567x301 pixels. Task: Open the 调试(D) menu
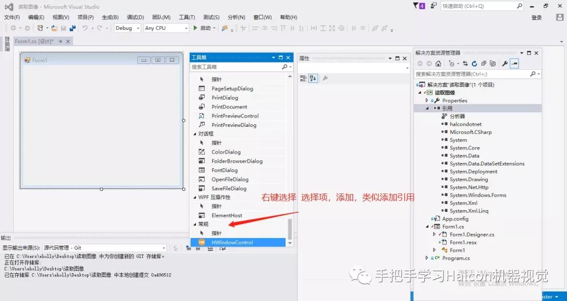pos(135,17)
